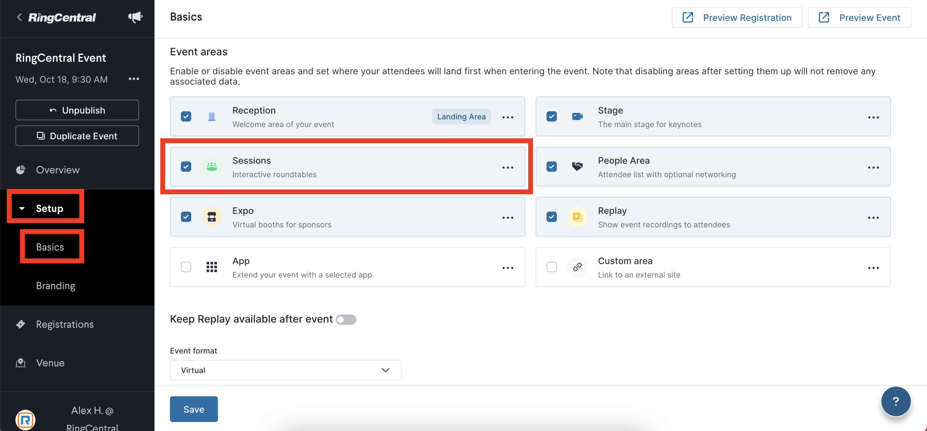
Task: Open more options for People Area
Action: tap(873, 168)
